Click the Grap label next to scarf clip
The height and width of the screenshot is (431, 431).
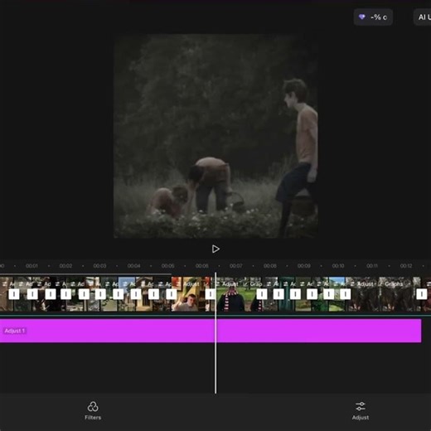(x=256, y=284)
